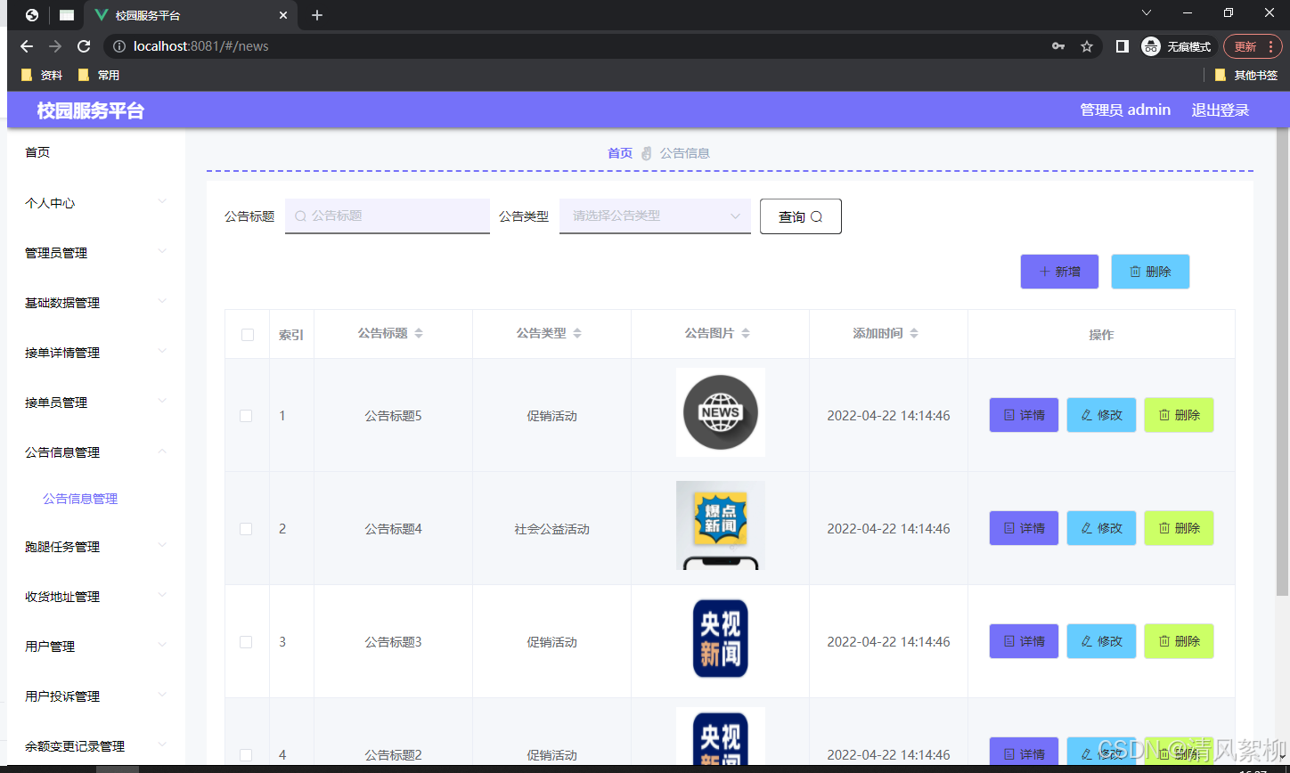Open 详情 for 公告标题5

pos(1024,415)
